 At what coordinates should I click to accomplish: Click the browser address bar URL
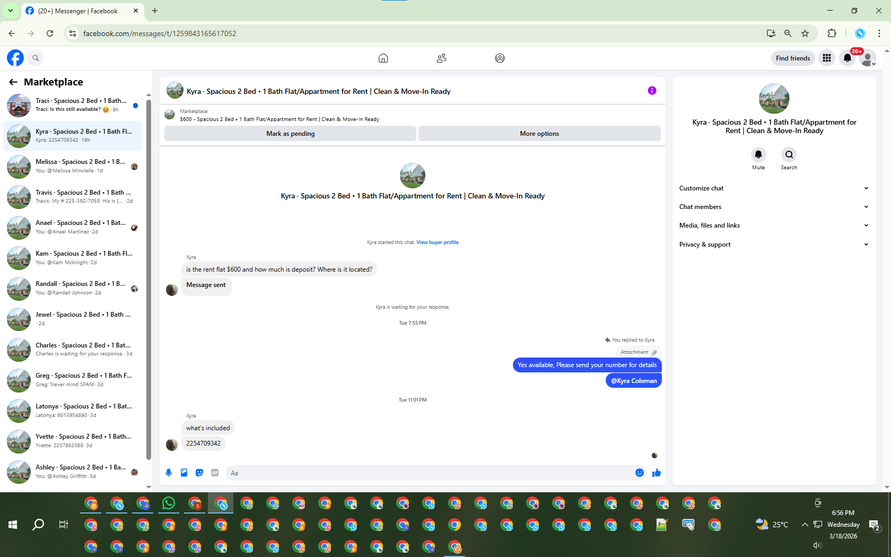click(160, 33)
